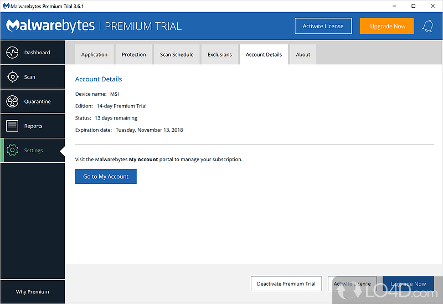The width and height of the screenshot is (443, 304).
Task: Click the Settings gear icon
Action: coord(13,150)
